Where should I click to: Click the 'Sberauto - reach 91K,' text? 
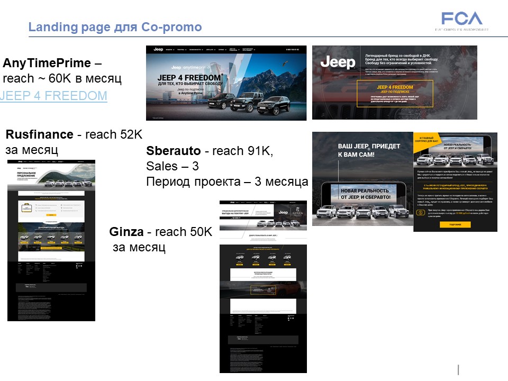tap(210, 151)
